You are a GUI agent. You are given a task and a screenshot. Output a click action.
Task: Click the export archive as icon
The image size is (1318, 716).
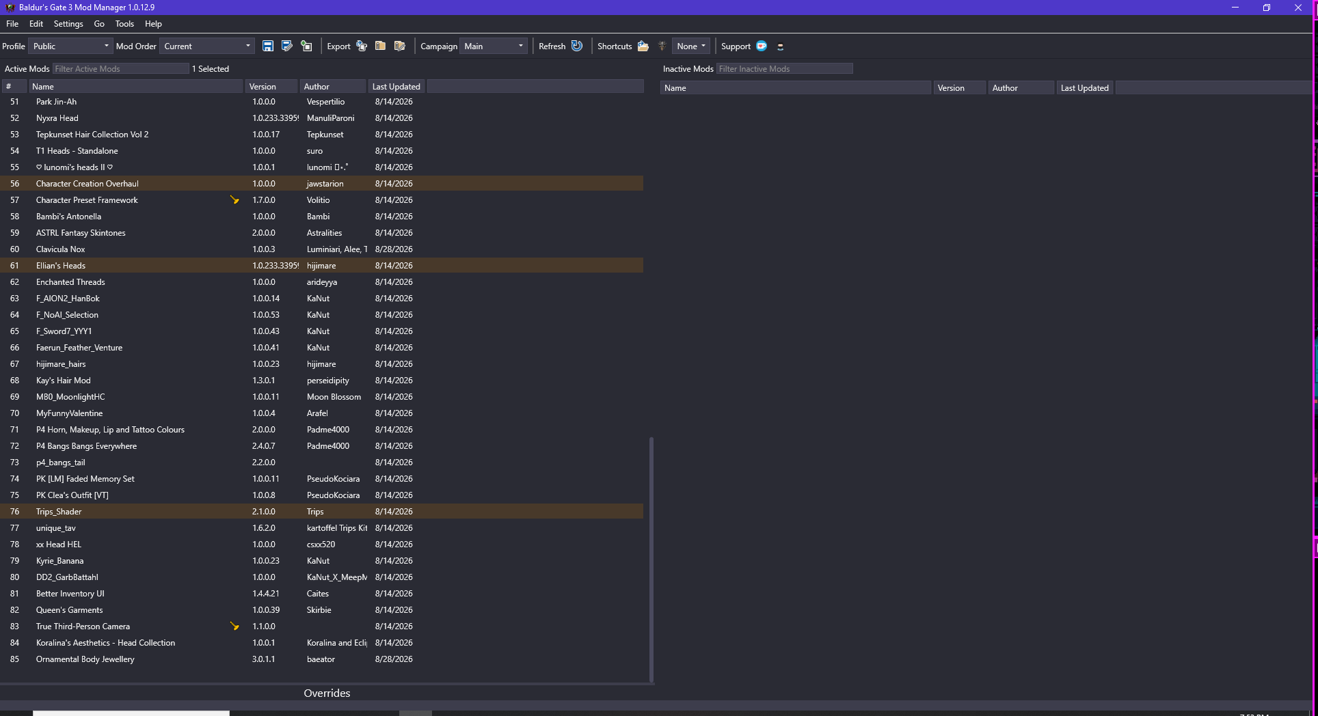pyautogui.click(x=400, y=46)
